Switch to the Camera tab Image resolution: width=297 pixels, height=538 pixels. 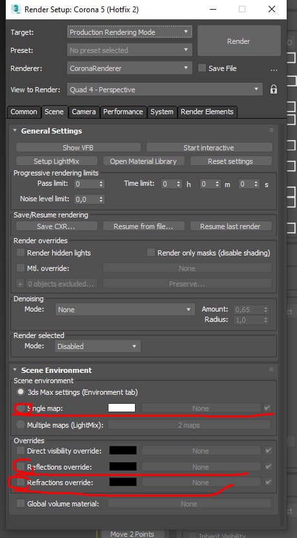pos(84,112)
